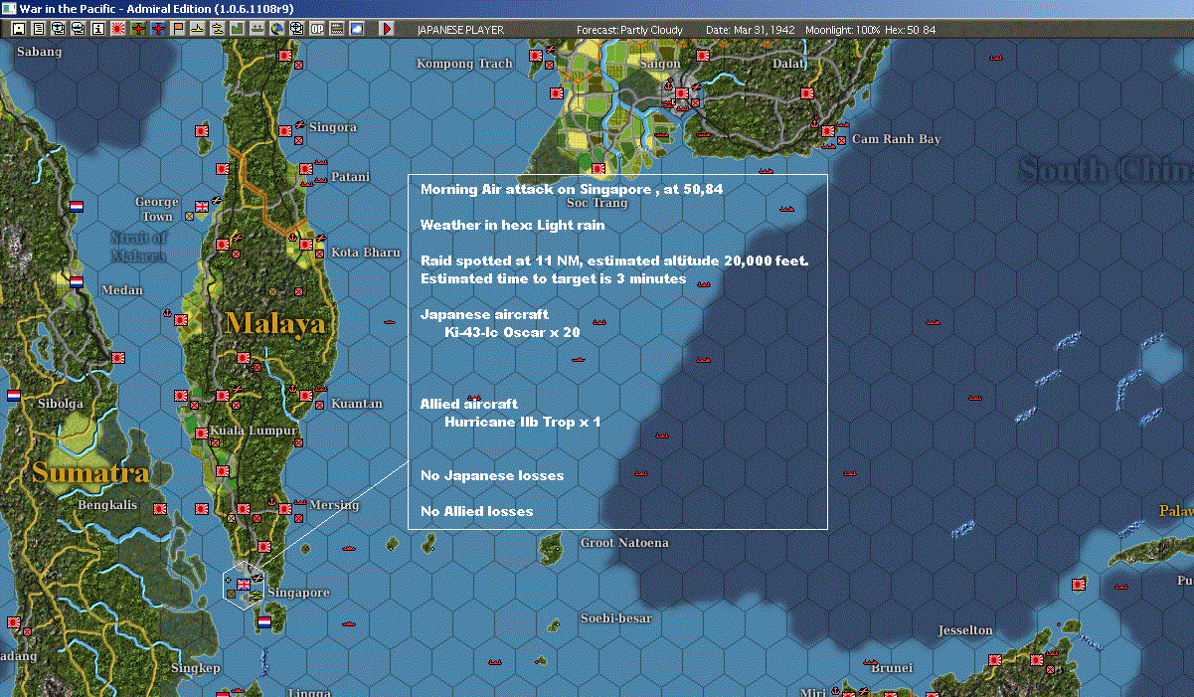Select the orange flag toolbar icon
The height and width of the screenshot is (697, 1194).
(179, 29)
